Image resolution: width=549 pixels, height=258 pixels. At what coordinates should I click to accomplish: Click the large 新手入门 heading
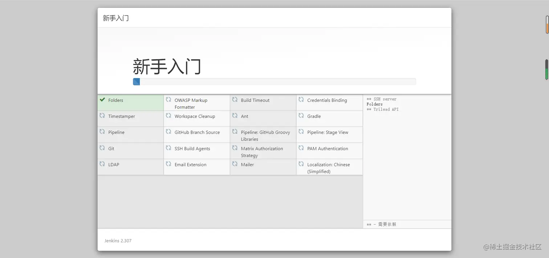click(x=167, y=66)
